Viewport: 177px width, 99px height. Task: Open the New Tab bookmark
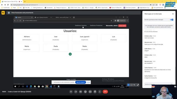[x=26, y=8]
